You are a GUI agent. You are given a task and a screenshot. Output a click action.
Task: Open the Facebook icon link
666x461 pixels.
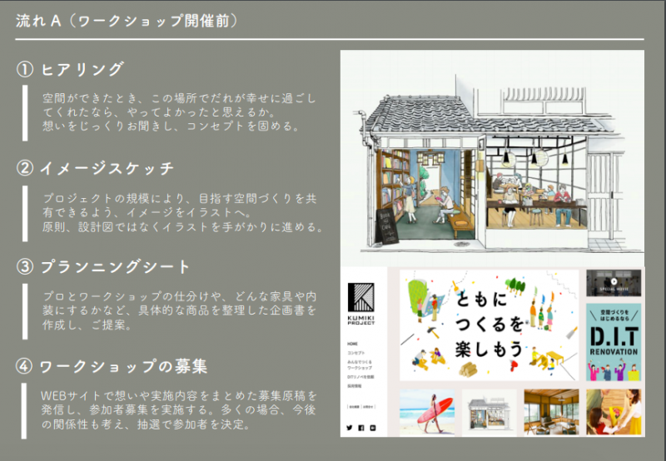[x=361, y=428]
